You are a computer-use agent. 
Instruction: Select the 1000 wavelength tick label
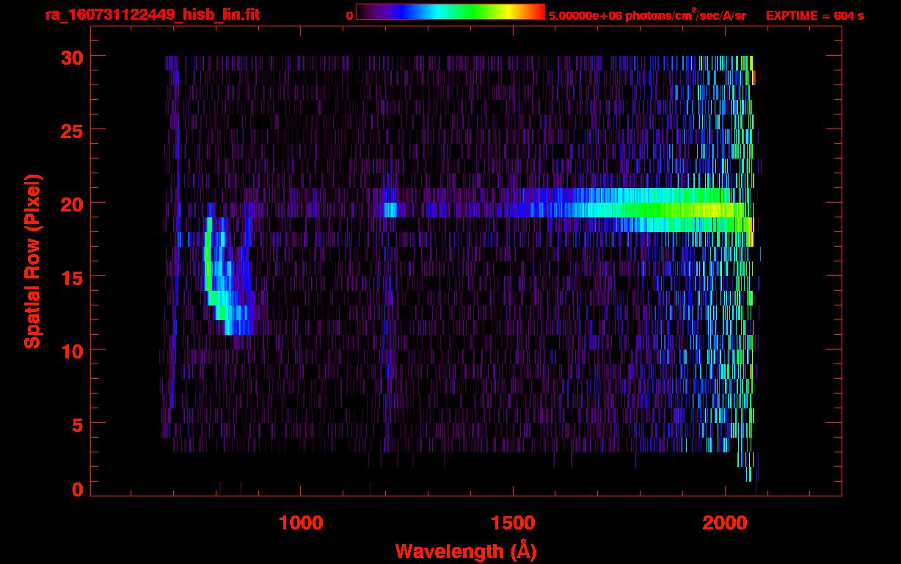301,523
